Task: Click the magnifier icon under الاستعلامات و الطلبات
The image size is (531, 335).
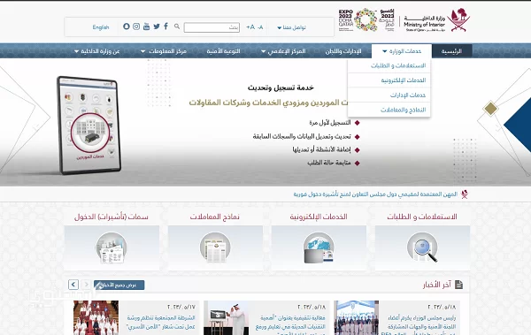Action: [422, 247]
